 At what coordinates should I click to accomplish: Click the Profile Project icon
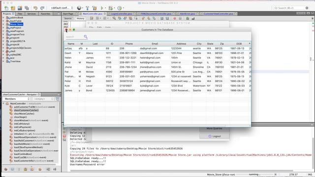[120, 8]
